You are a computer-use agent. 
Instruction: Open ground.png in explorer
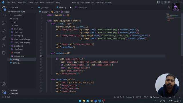pos(19,56)
